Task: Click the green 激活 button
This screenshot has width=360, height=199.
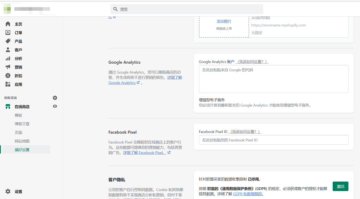Action: pos(340,186)
